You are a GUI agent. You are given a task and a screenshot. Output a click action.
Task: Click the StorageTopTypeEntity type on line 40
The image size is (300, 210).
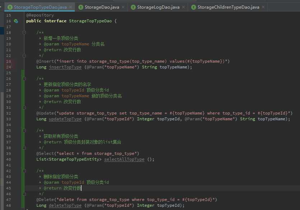pyautogui.click(x=74, y=159)
